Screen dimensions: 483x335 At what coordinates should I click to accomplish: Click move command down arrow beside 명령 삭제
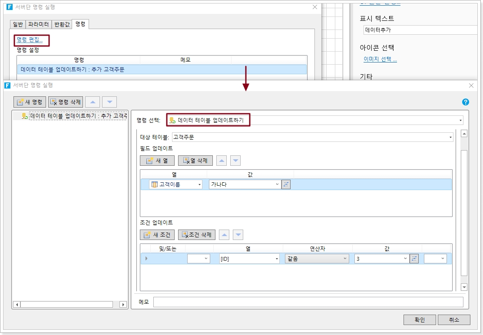[109, 102]
